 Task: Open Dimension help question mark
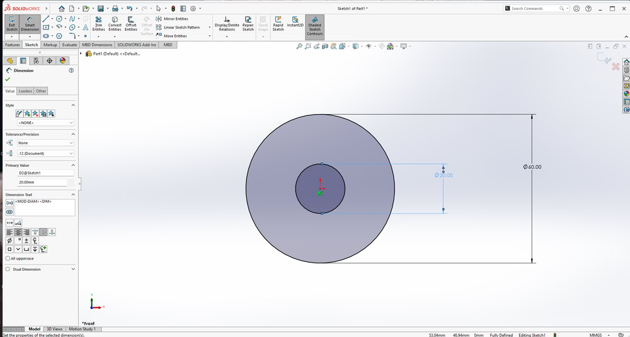pos(71,71)
